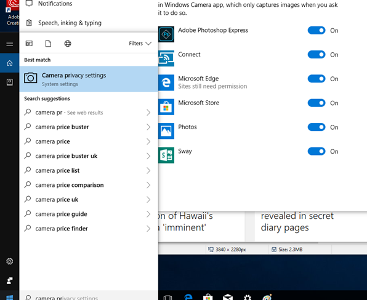Click the Microsoft Store app icon in list
This screenshot has height=300, width=367.
(x=166, y=107)
